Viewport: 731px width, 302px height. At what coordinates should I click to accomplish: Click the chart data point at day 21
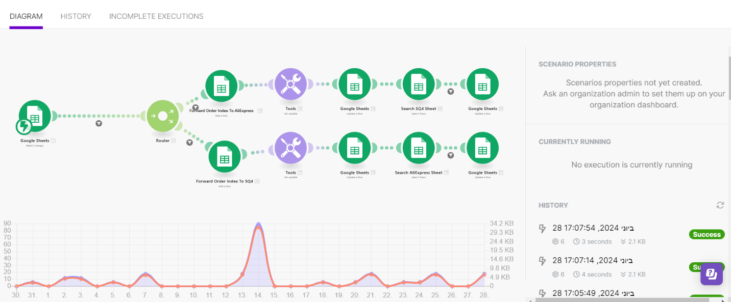pyautogui.click(x=371, y=274)
